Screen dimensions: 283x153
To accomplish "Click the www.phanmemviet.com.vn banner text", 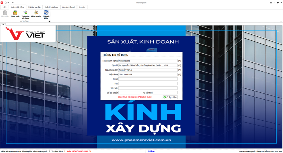I will coord(141,140).
